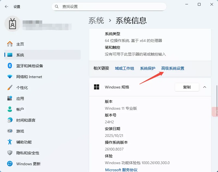Click the 复制 button

[187, 87]
